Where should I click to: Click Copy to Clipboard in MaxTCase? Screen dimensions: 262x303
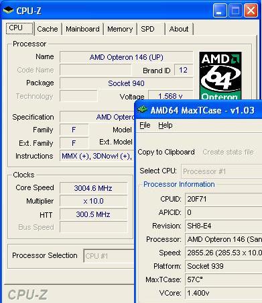(166, 152)
